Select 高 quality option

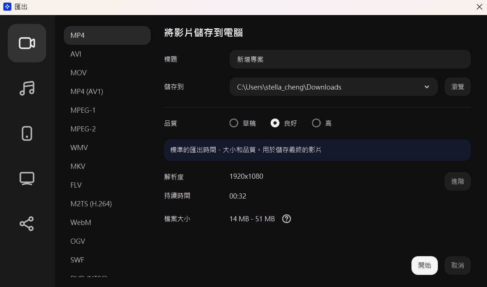pos(316,123)
